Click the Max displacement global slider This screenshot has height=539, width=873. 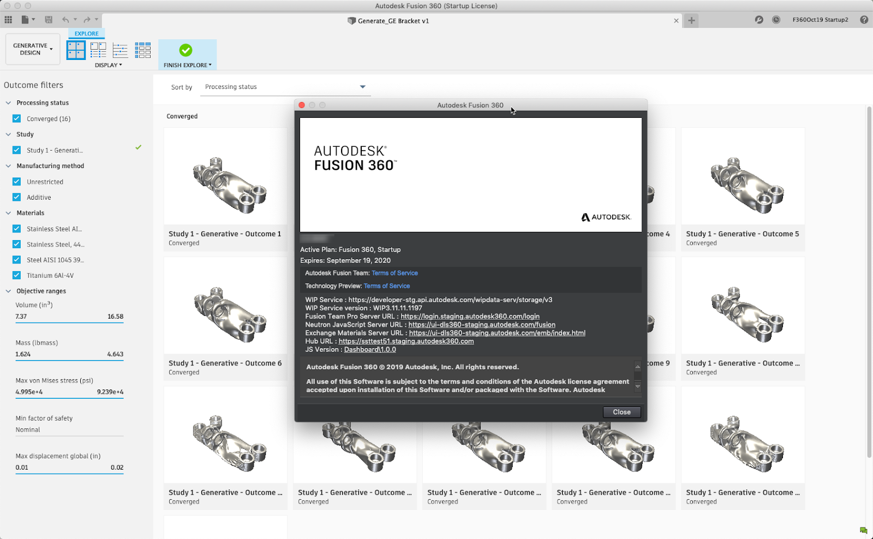[x=69, y=474]
